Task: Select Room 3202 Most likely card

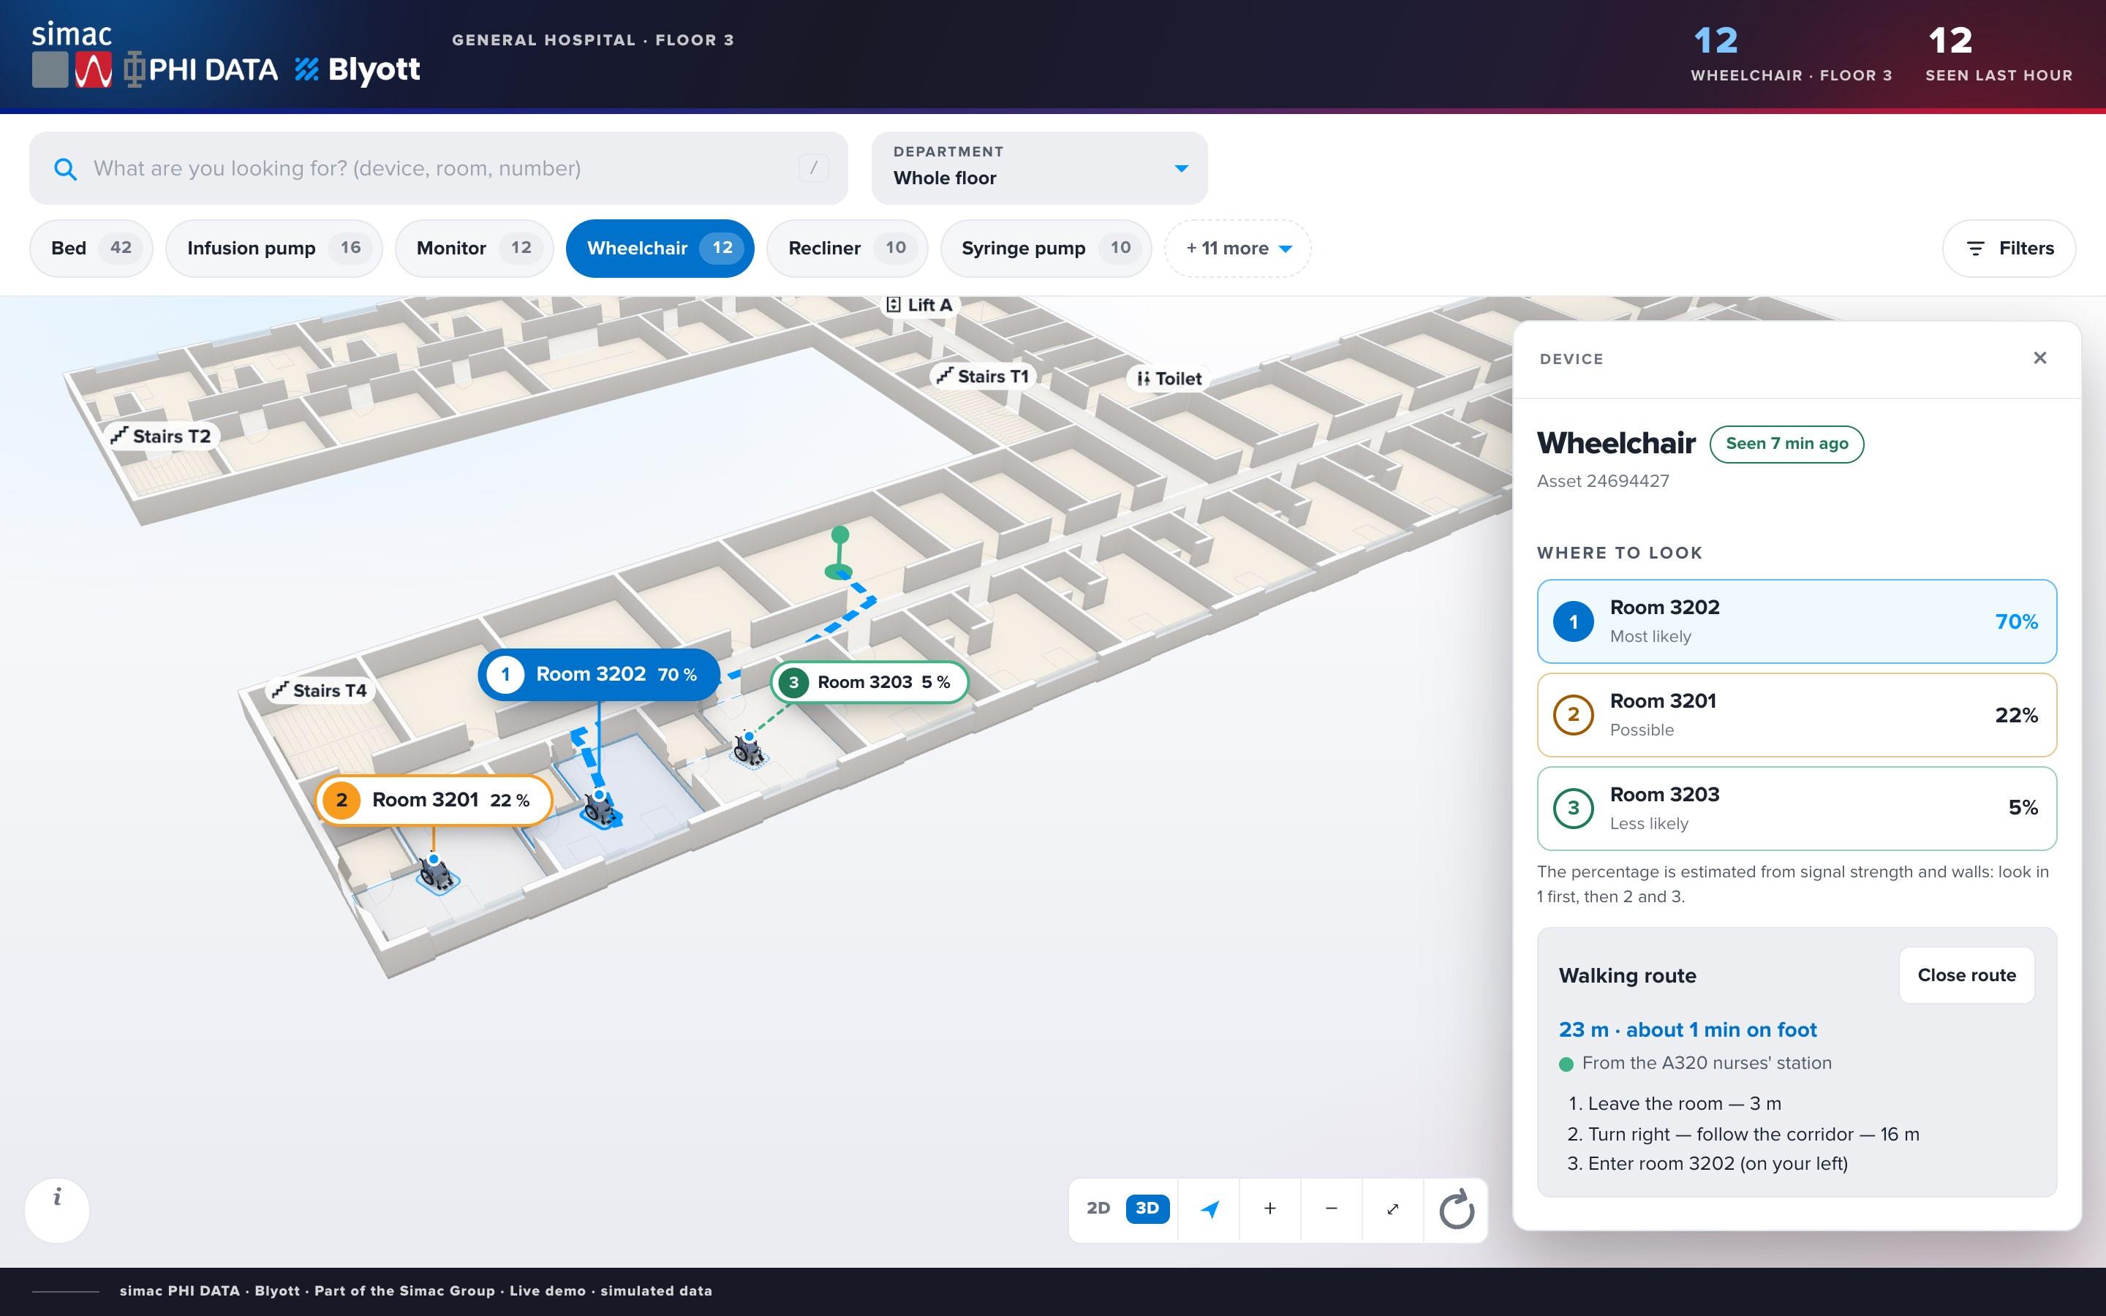Action: (1797, 621)
